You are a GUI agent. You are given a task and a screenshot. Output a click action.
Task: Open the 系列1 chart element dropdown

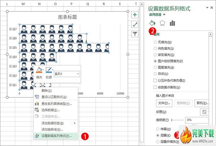[x=78, y=74]
